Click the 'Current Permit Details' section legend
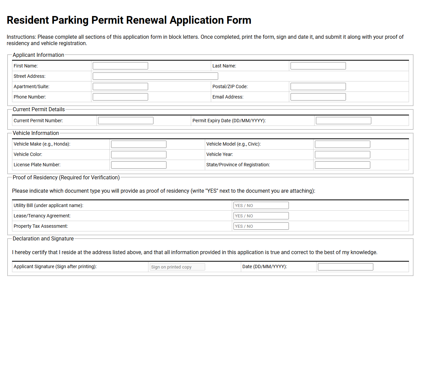 [x=39, y=109]
